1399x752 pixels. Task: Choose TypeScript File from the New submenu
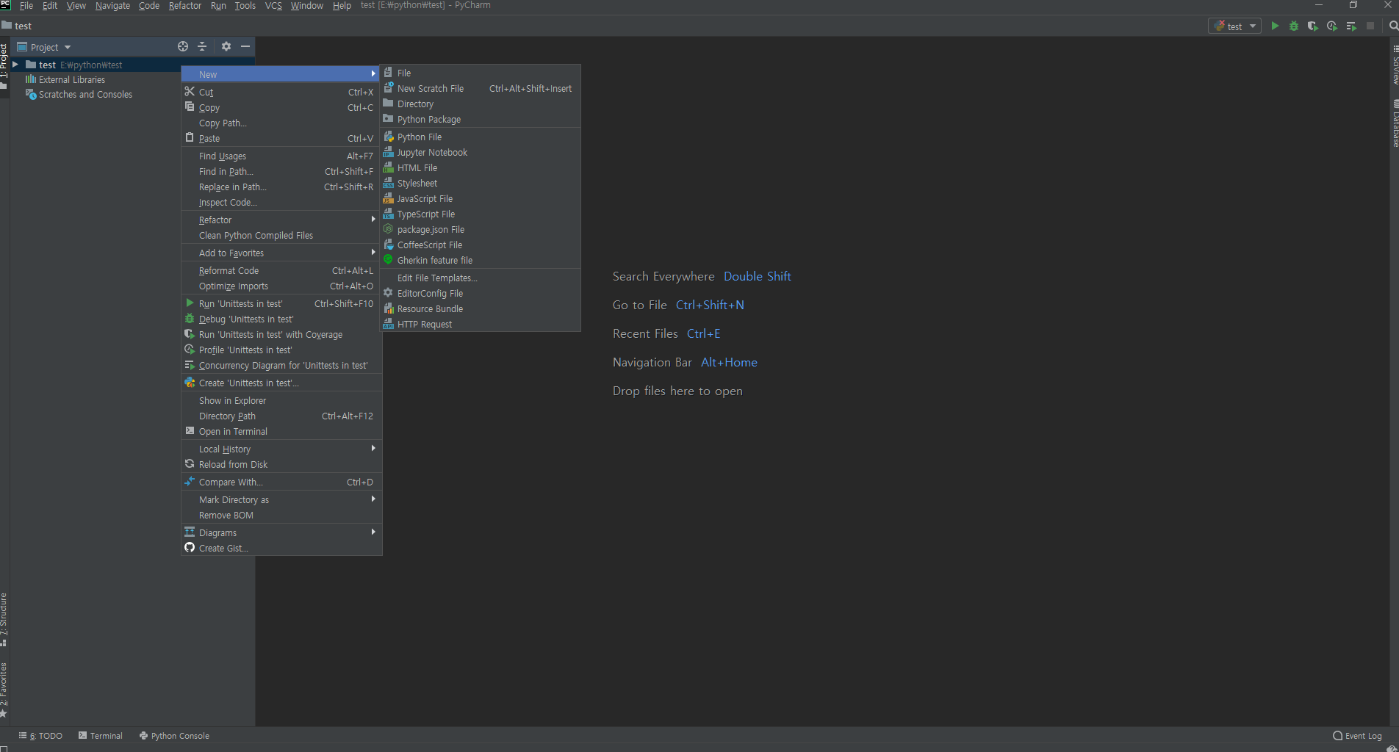481,214
